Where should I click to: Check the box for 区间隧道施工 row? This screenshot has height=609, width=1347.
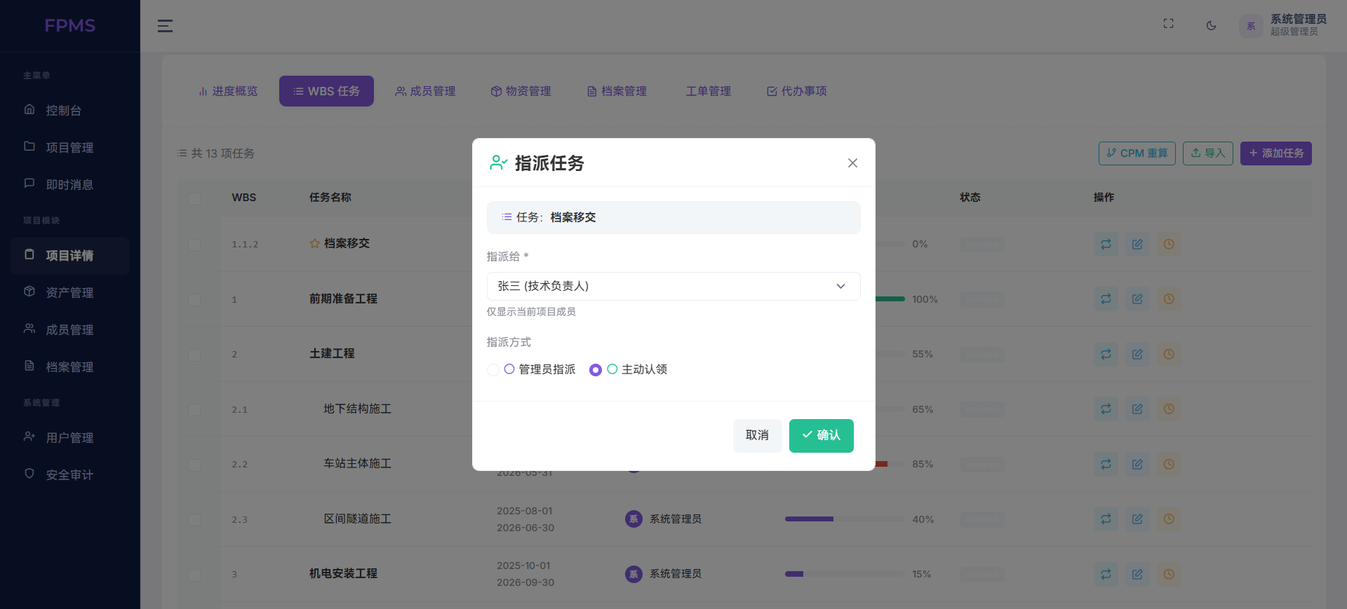coord(194,520)
